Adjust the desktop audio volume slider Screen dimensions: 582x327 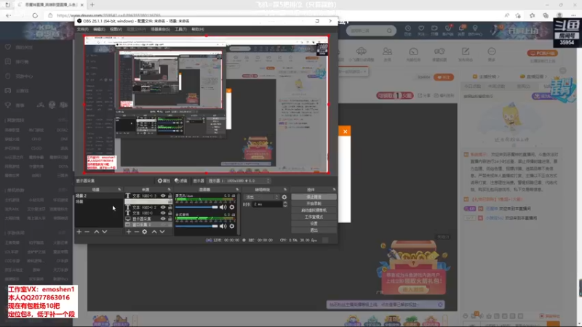click(x=196, y=226)
